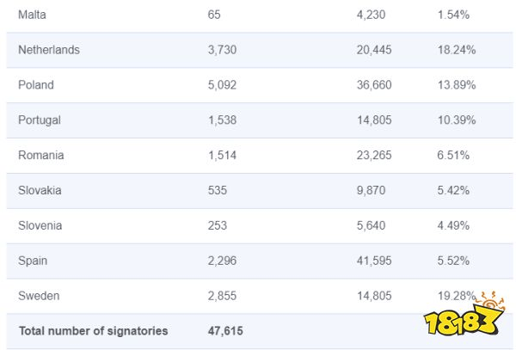Select the Sweden country cell
516x350 pixels.
tap(38, 297)
